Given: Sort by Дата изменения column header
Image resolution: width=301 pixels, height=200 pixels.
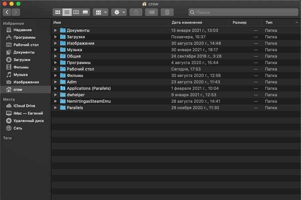Looking at the screenshot, I should (198, 22).
